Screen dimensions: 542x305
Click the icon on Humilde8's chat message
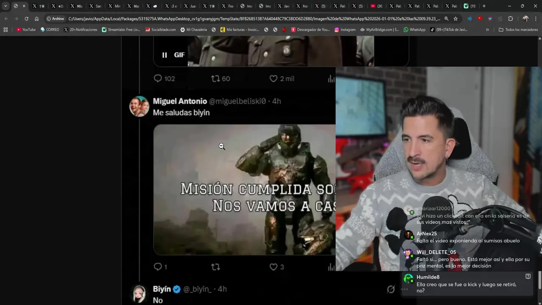528,276
